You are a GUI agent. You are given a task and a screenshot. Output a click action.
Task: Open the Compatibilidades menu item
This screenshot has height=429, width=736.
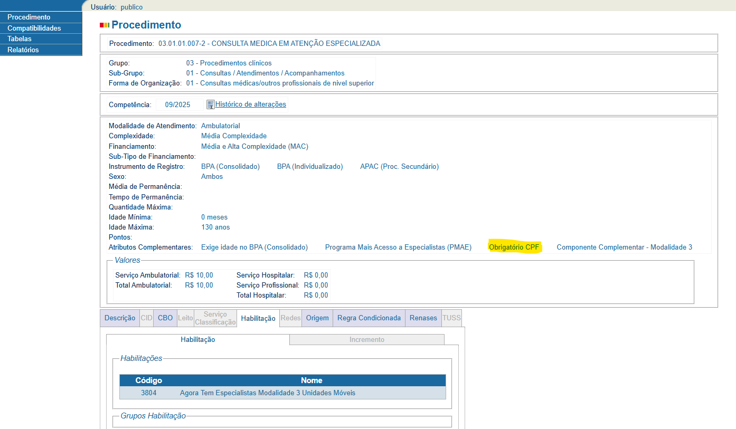41,28
